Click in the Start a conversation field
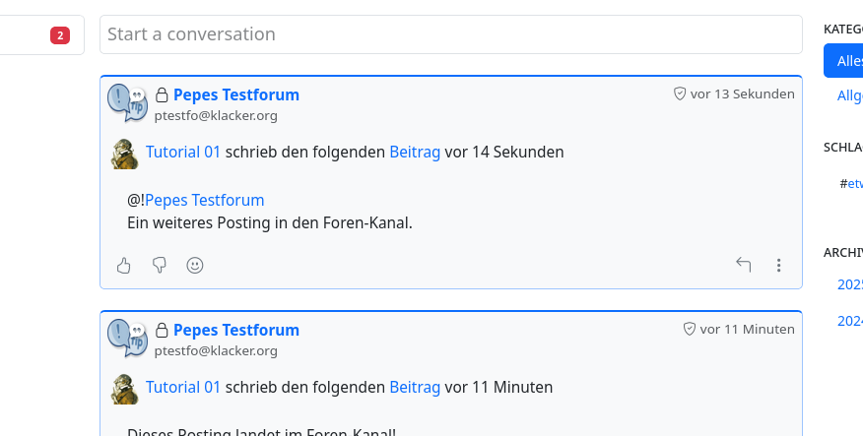The width and height of the screenshot is (863, 436). pos(451,34)
